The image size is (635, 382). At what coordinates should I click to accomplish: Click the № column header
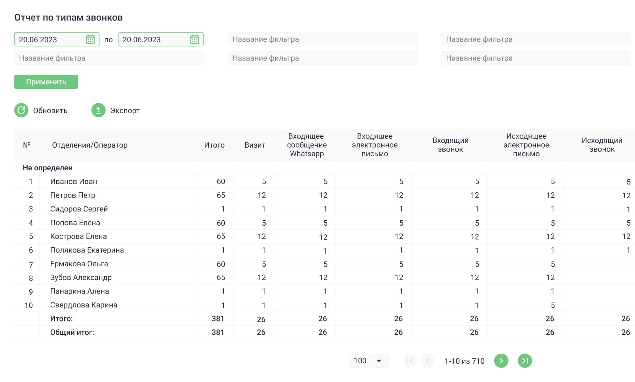pos(27,145)
